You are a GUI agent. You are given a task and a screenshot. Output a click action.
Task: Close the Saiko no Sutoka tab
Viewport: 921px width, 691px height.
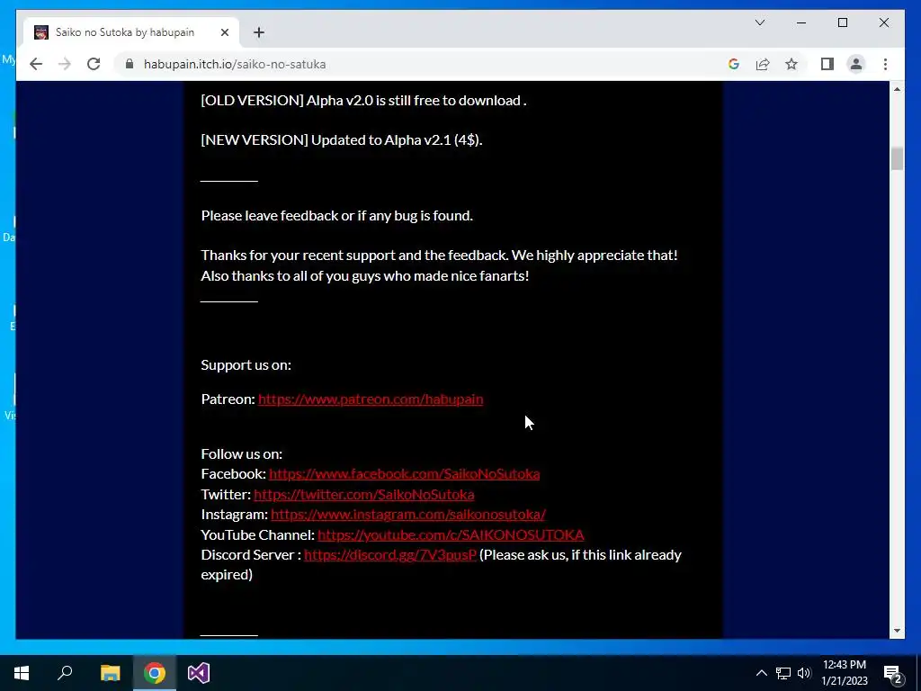coord(224,32)
